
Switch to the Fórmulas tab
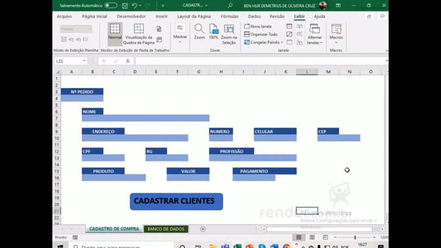(229, 17)
